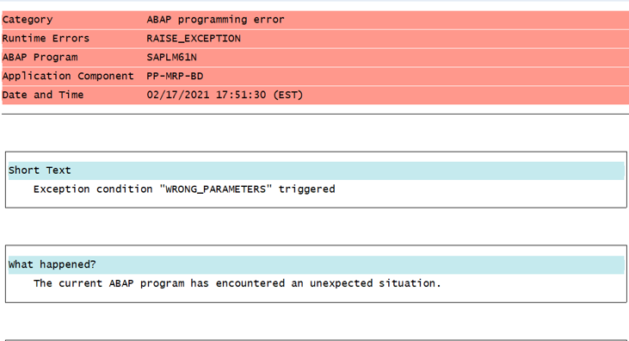Click the Application Component label
This screenshot has height=341, width=629.
[x=68, y=77]
